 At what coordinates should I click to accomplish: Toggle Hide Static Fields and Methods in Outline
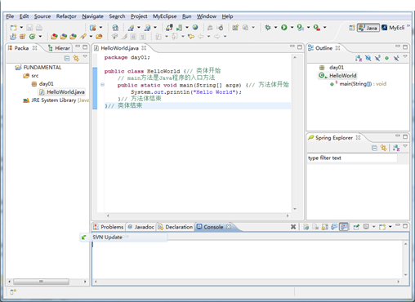(x=377, y=58)
